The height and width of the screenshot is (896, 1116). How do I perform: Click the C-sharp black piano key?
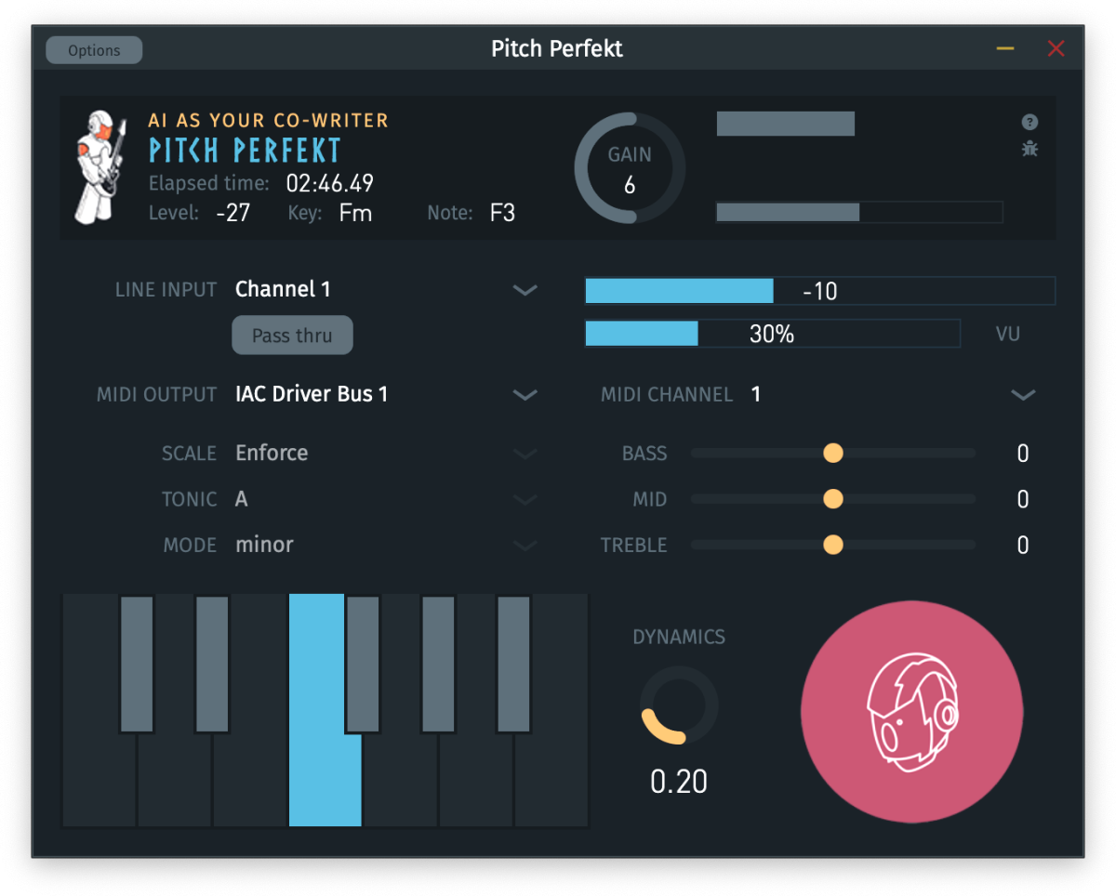coord(137,665)
